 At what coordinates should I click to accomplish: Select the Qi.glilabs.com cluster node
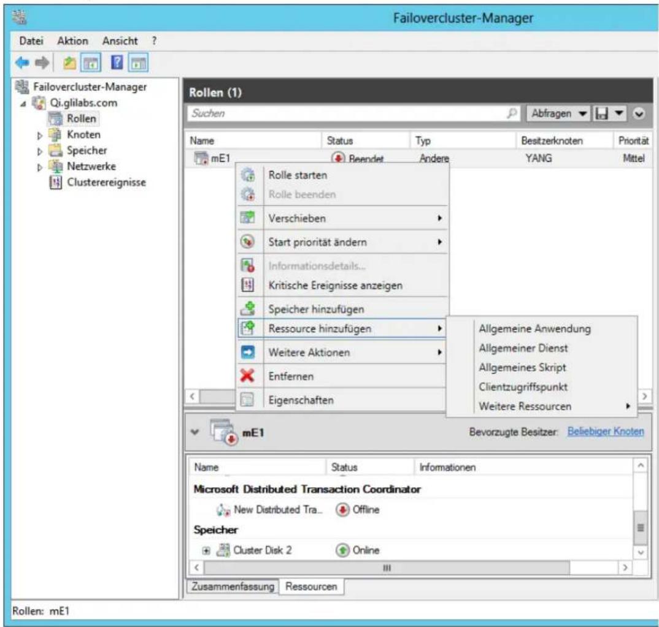click(x=83, y=103)
